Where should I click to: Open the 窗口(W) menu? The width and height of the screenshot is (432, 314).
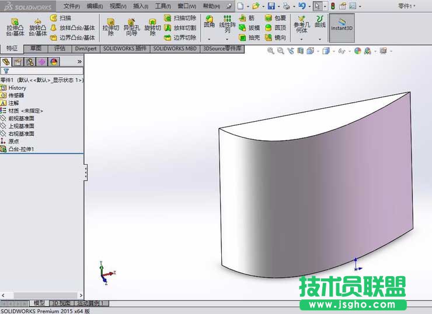coord(187,6)
